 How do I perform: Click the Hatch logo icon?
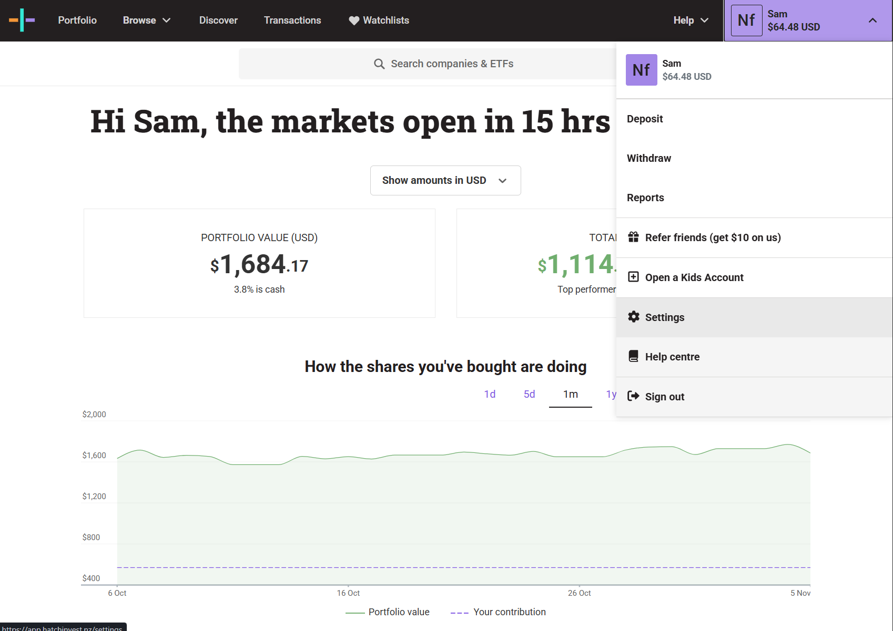point(22,20)
